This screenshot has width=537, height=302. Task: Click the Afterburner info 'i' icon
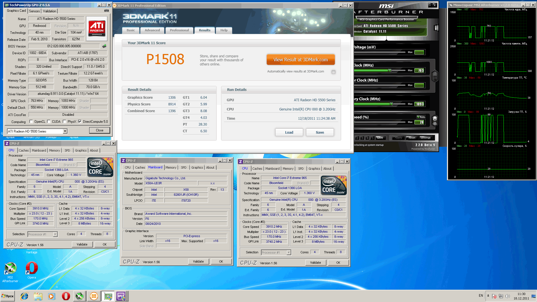[436, 28]
